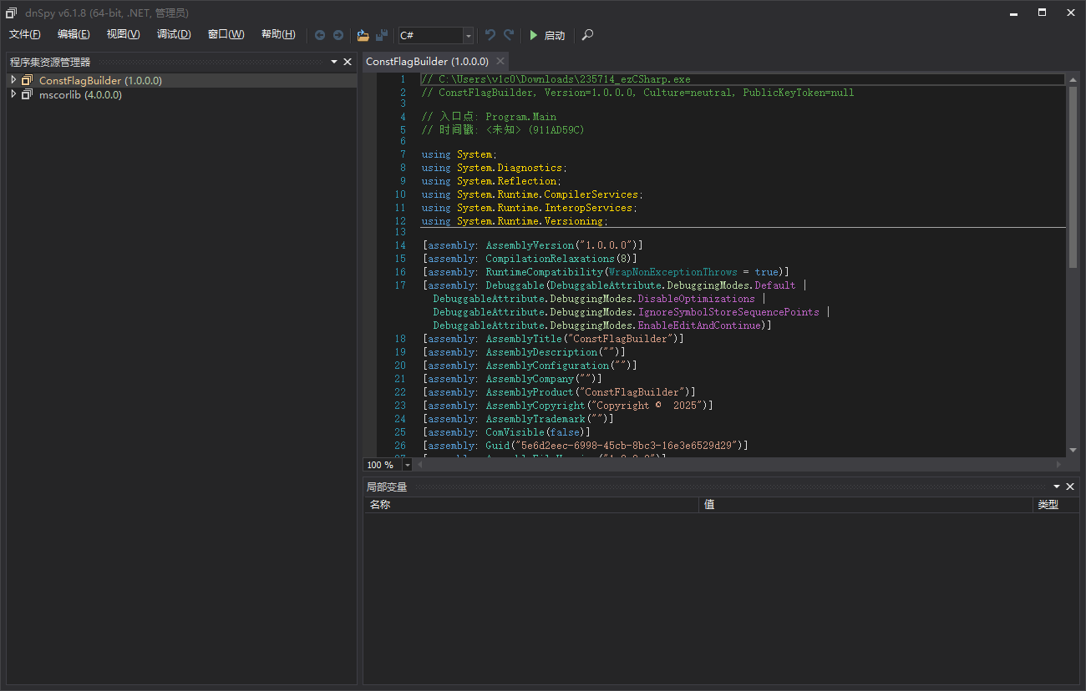Expand the mscorlib assembly node
Screen dimensions: 1086x691
pyautogui.click(x=13, y=94)
